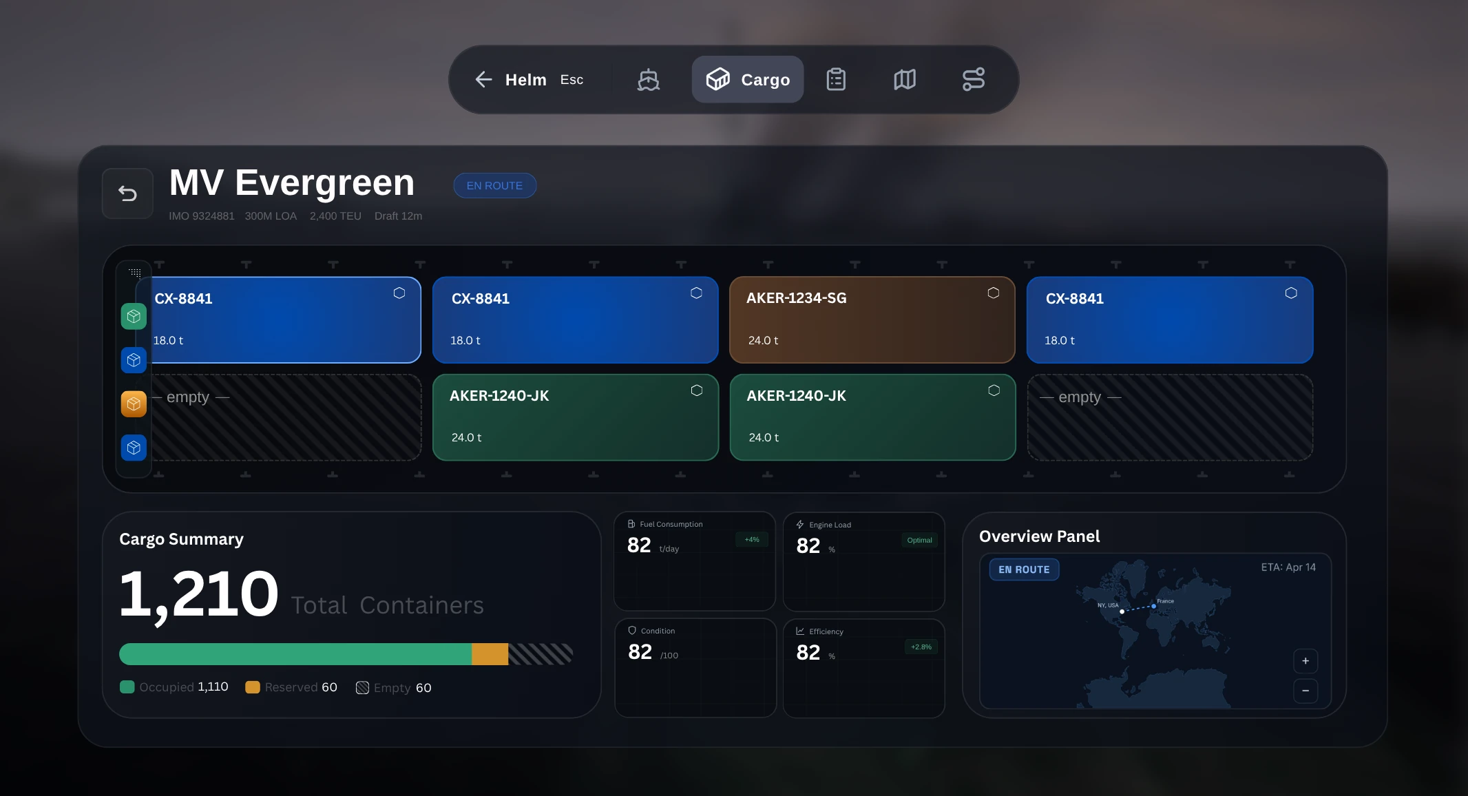Screen dimensions: 1468x796
Task: Click the 'Optimal' engine load badge
Action: tap(919, 541)
